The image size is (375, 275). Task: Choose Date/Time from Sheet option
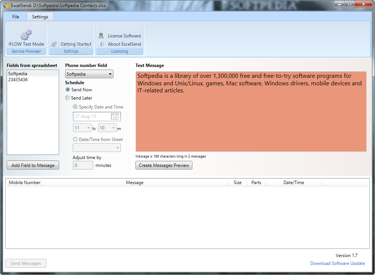[75, 139]
